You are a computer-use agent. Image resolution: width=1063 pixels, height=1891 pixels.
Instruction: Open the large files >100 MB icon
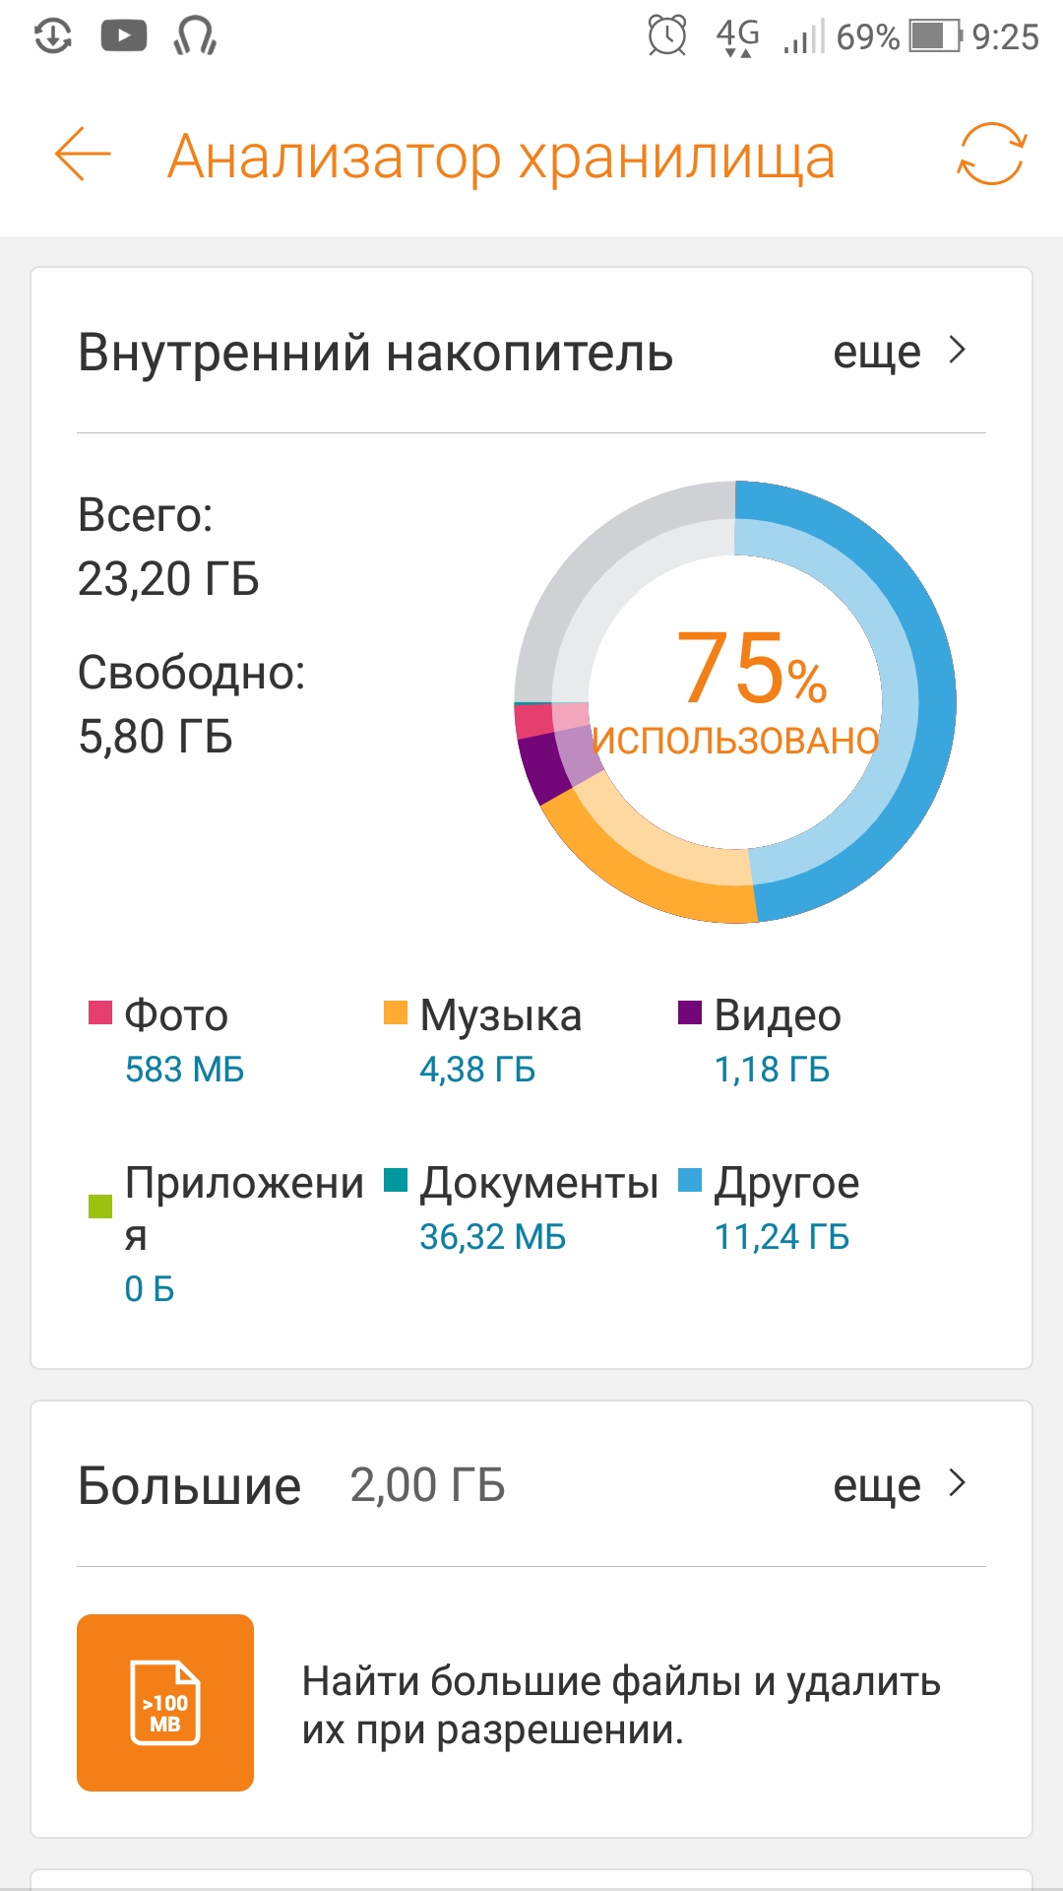[x=165, y=1703]
